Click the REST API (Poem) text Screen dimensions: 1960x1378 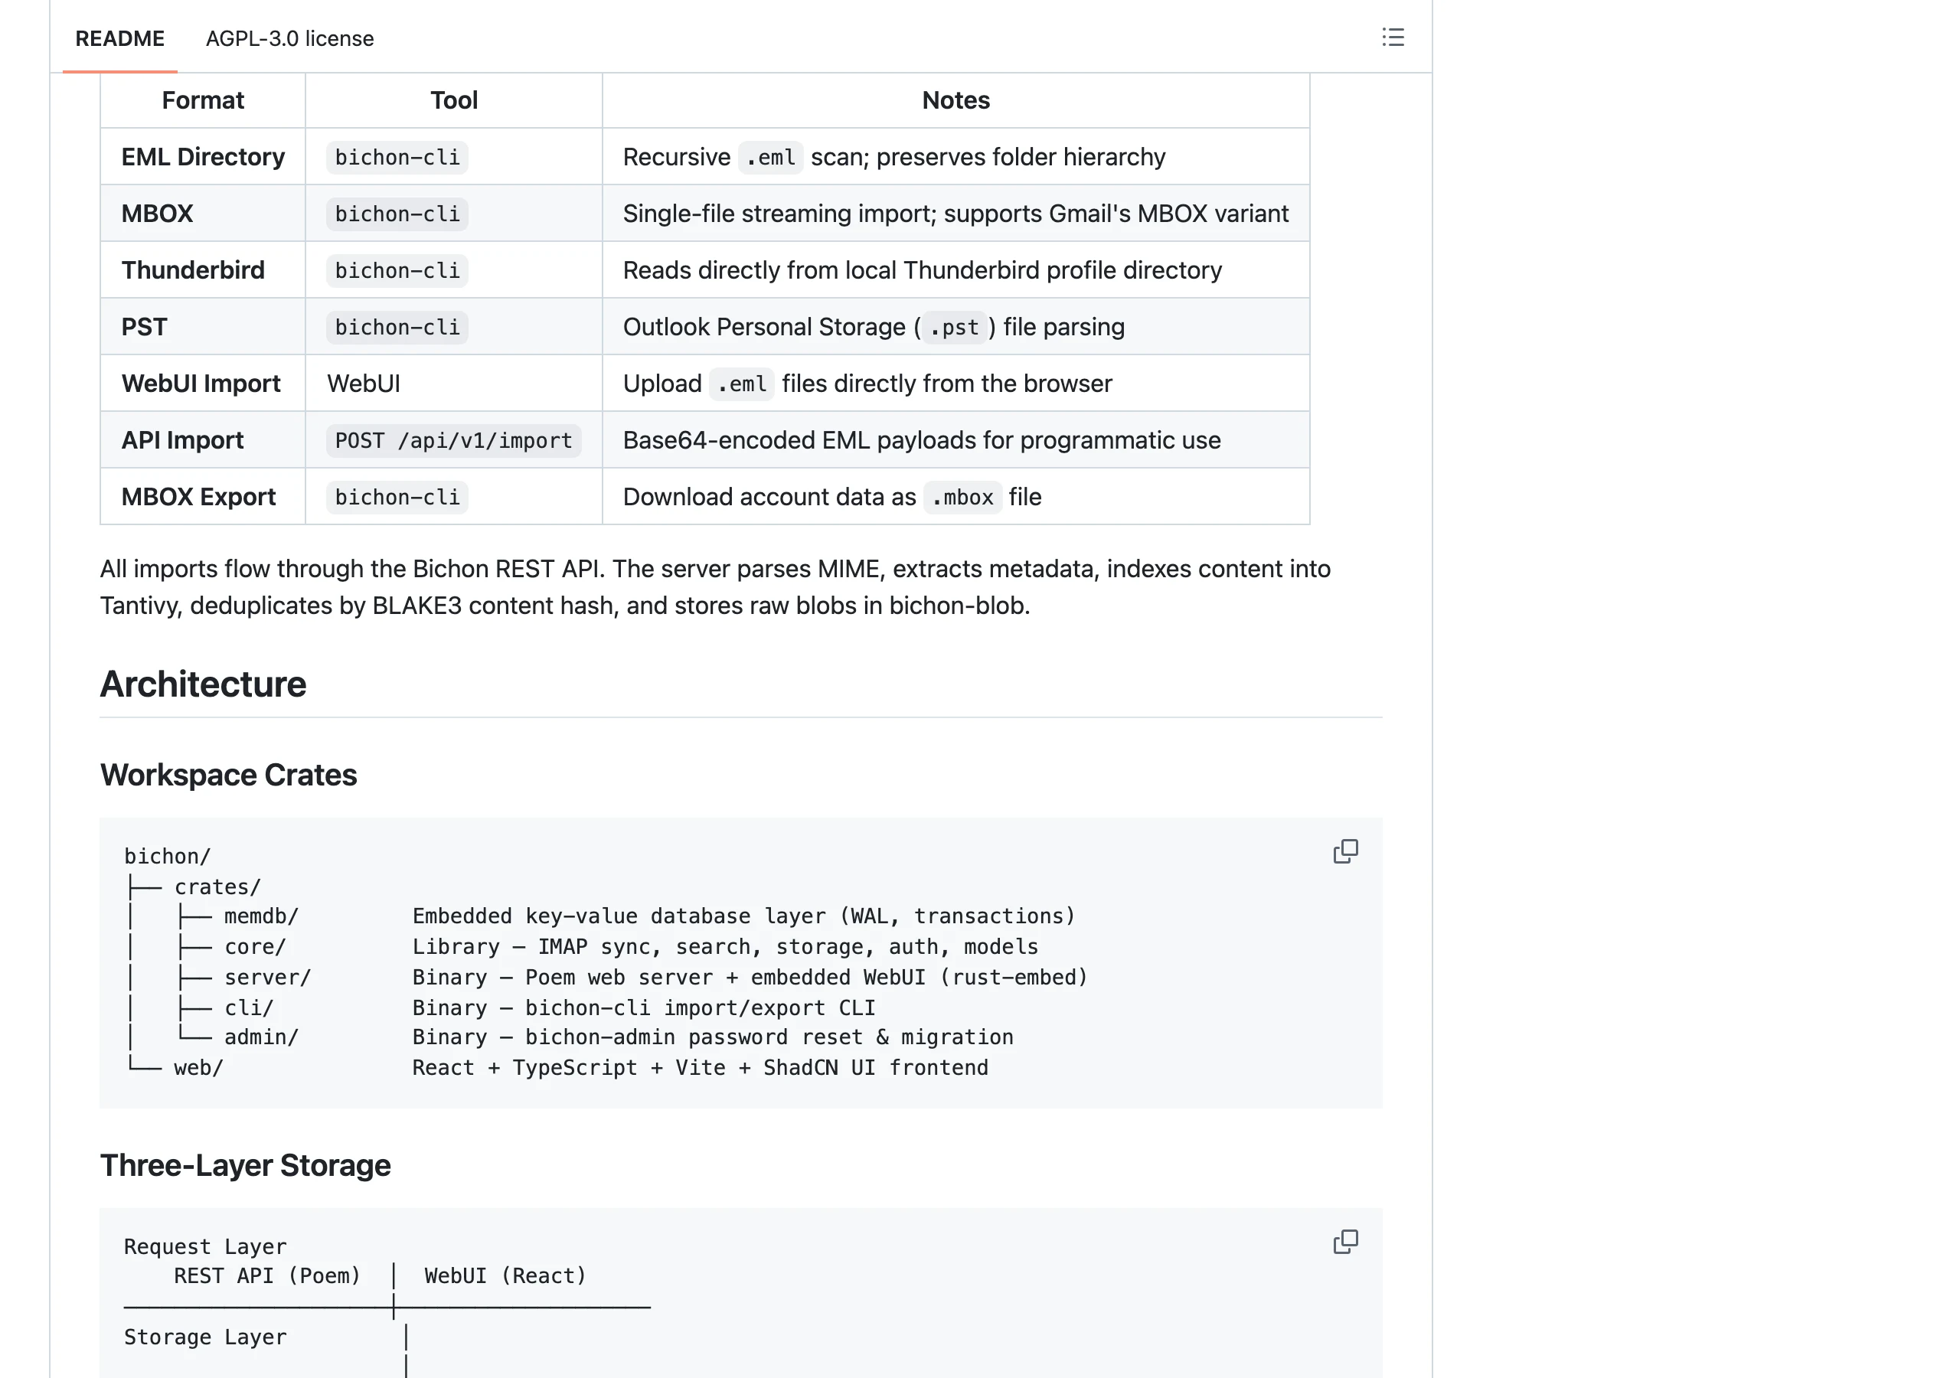(267, 1276)
